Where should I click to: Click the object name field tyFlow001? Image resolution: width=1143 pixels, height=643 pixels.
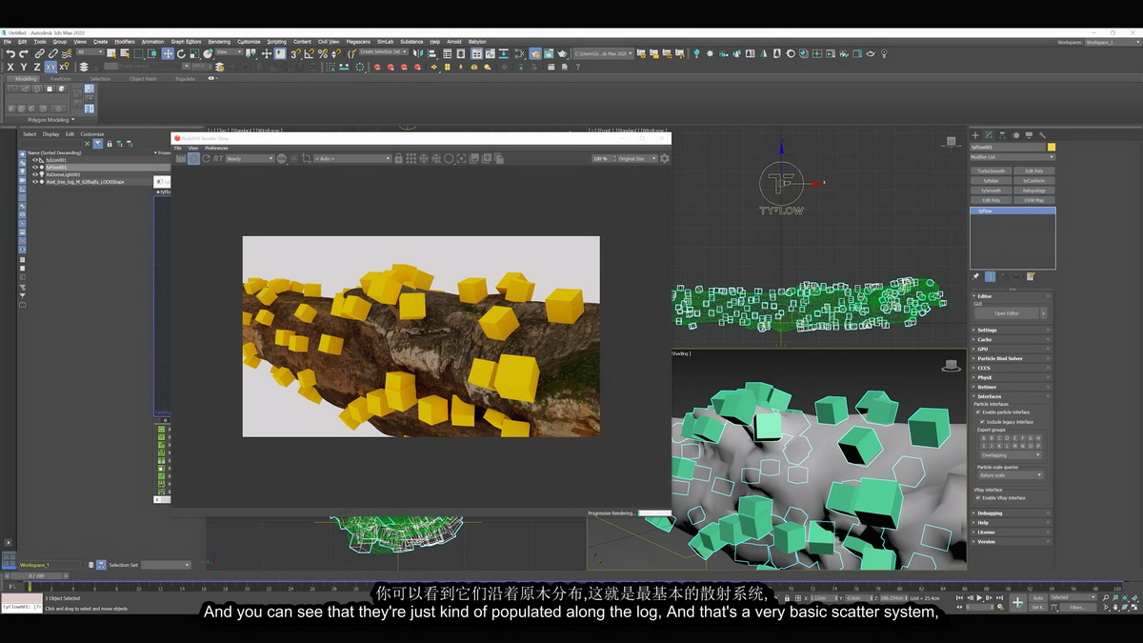pyautogui.click(x=1008, y=147)
